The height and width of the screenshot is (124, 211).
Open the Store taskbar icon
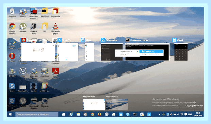(x=85, y=114)
